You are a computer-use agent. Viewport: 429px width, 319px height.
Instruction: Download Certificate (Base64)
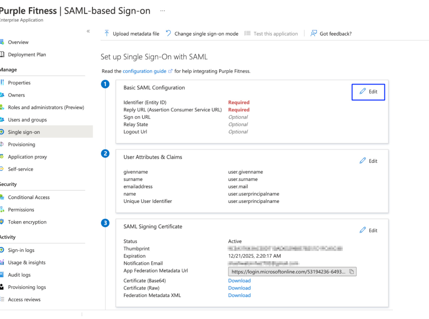239,280
